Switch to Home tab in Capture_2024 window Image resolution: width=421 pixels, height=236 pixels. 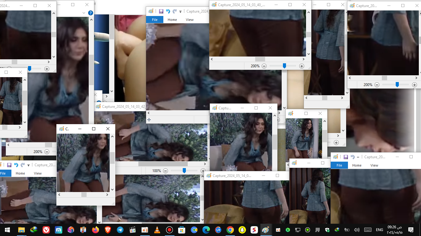(x=172, y=19)
